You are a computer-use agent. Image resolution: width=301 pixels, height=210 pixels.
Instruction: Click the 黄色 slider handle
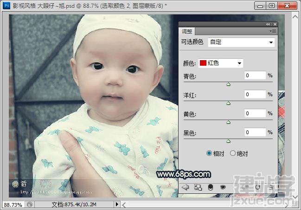pyautogui.click(x=228, y=122)
